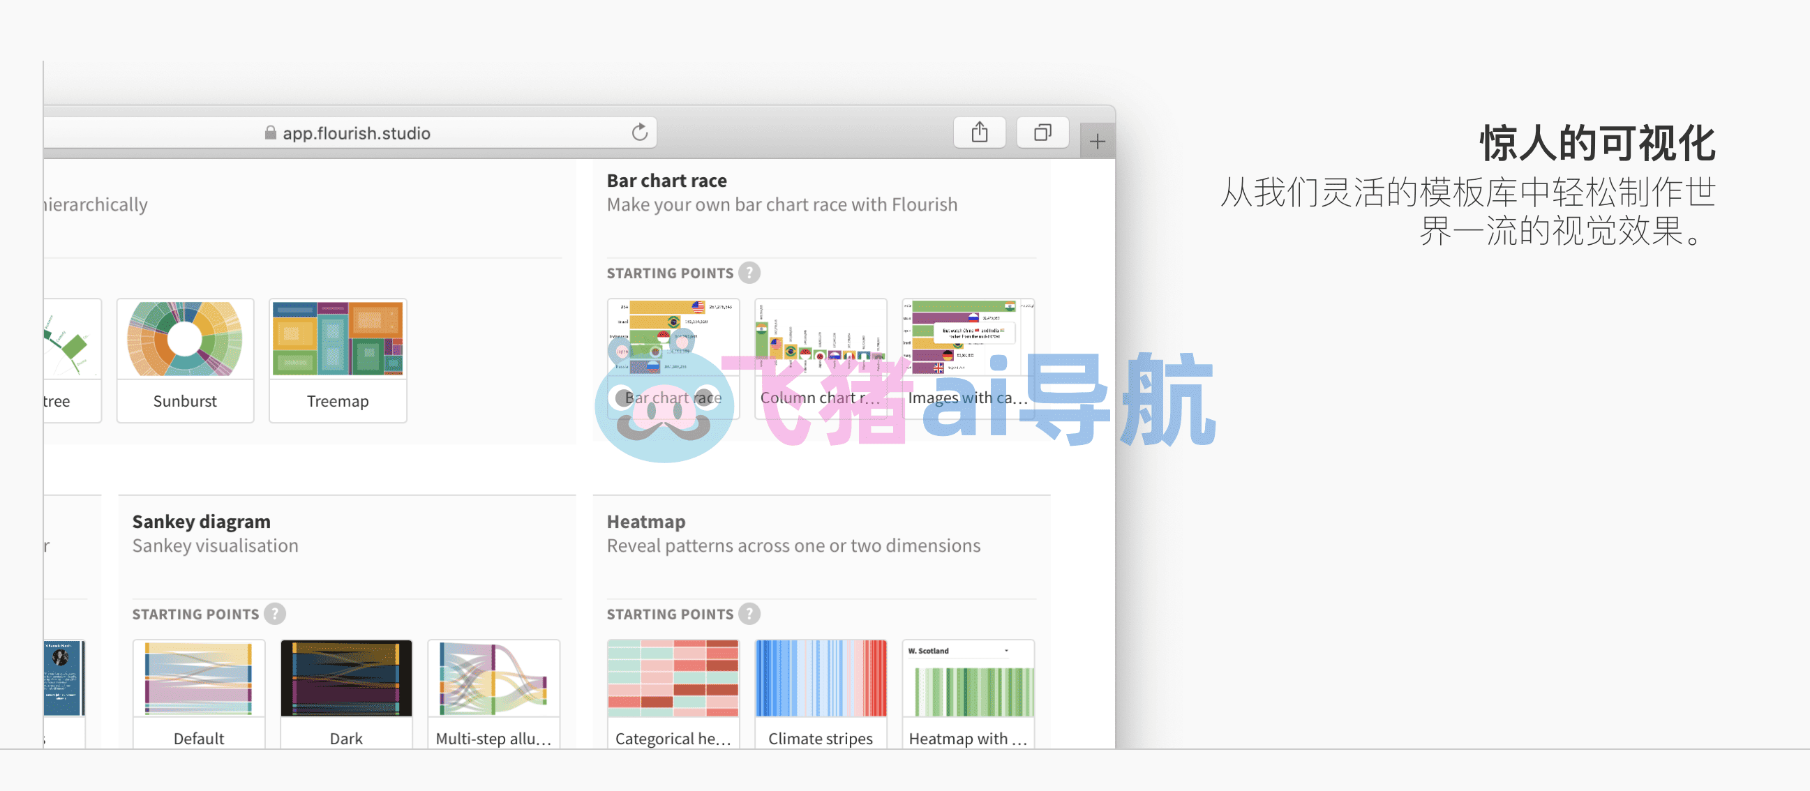Choose the Default Sankey template
Image resolution: width=1810 pixels, height=791 pixels.
tap(199, 693)
